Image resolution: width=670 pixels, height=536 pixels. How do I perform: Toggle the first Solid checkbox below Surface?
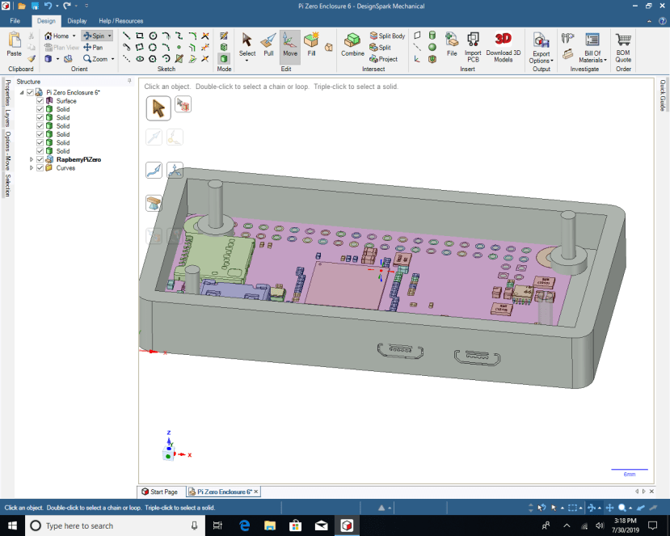[40, 109]
